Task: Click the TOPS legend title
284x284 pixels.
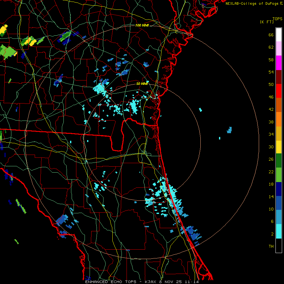Action: 277,19
